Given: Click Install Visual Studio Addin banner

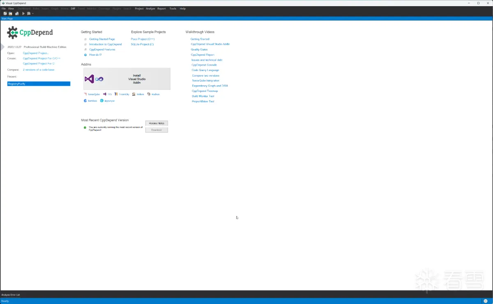Looking at the screenshot, I should pos(127,79).
